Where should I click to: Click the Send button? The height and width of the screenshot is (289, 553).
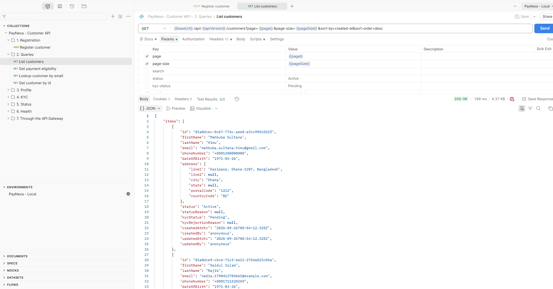pyautogui.click(x=544, y=28)
